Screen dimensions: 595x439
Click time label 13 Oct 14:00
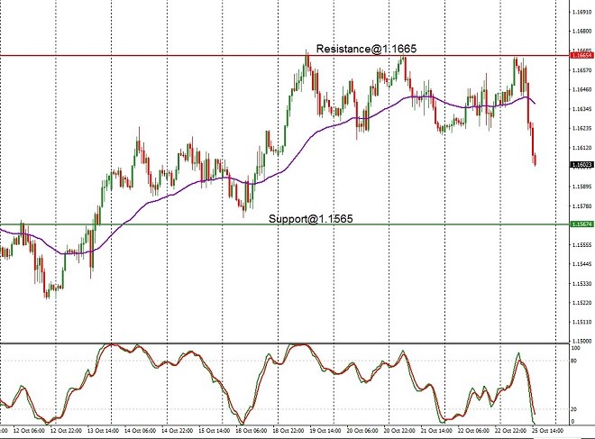(103, 431)
